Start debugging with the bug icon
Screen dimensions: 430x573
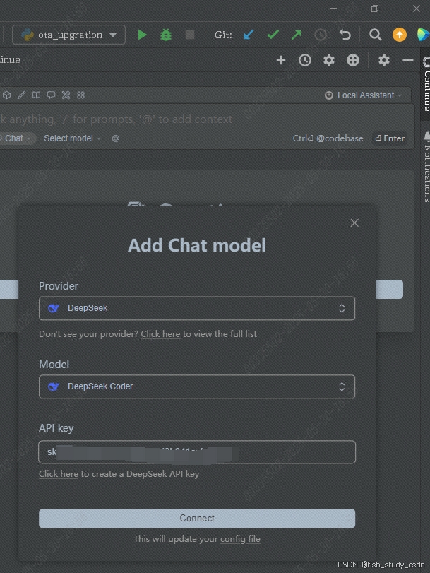(166, 35)
